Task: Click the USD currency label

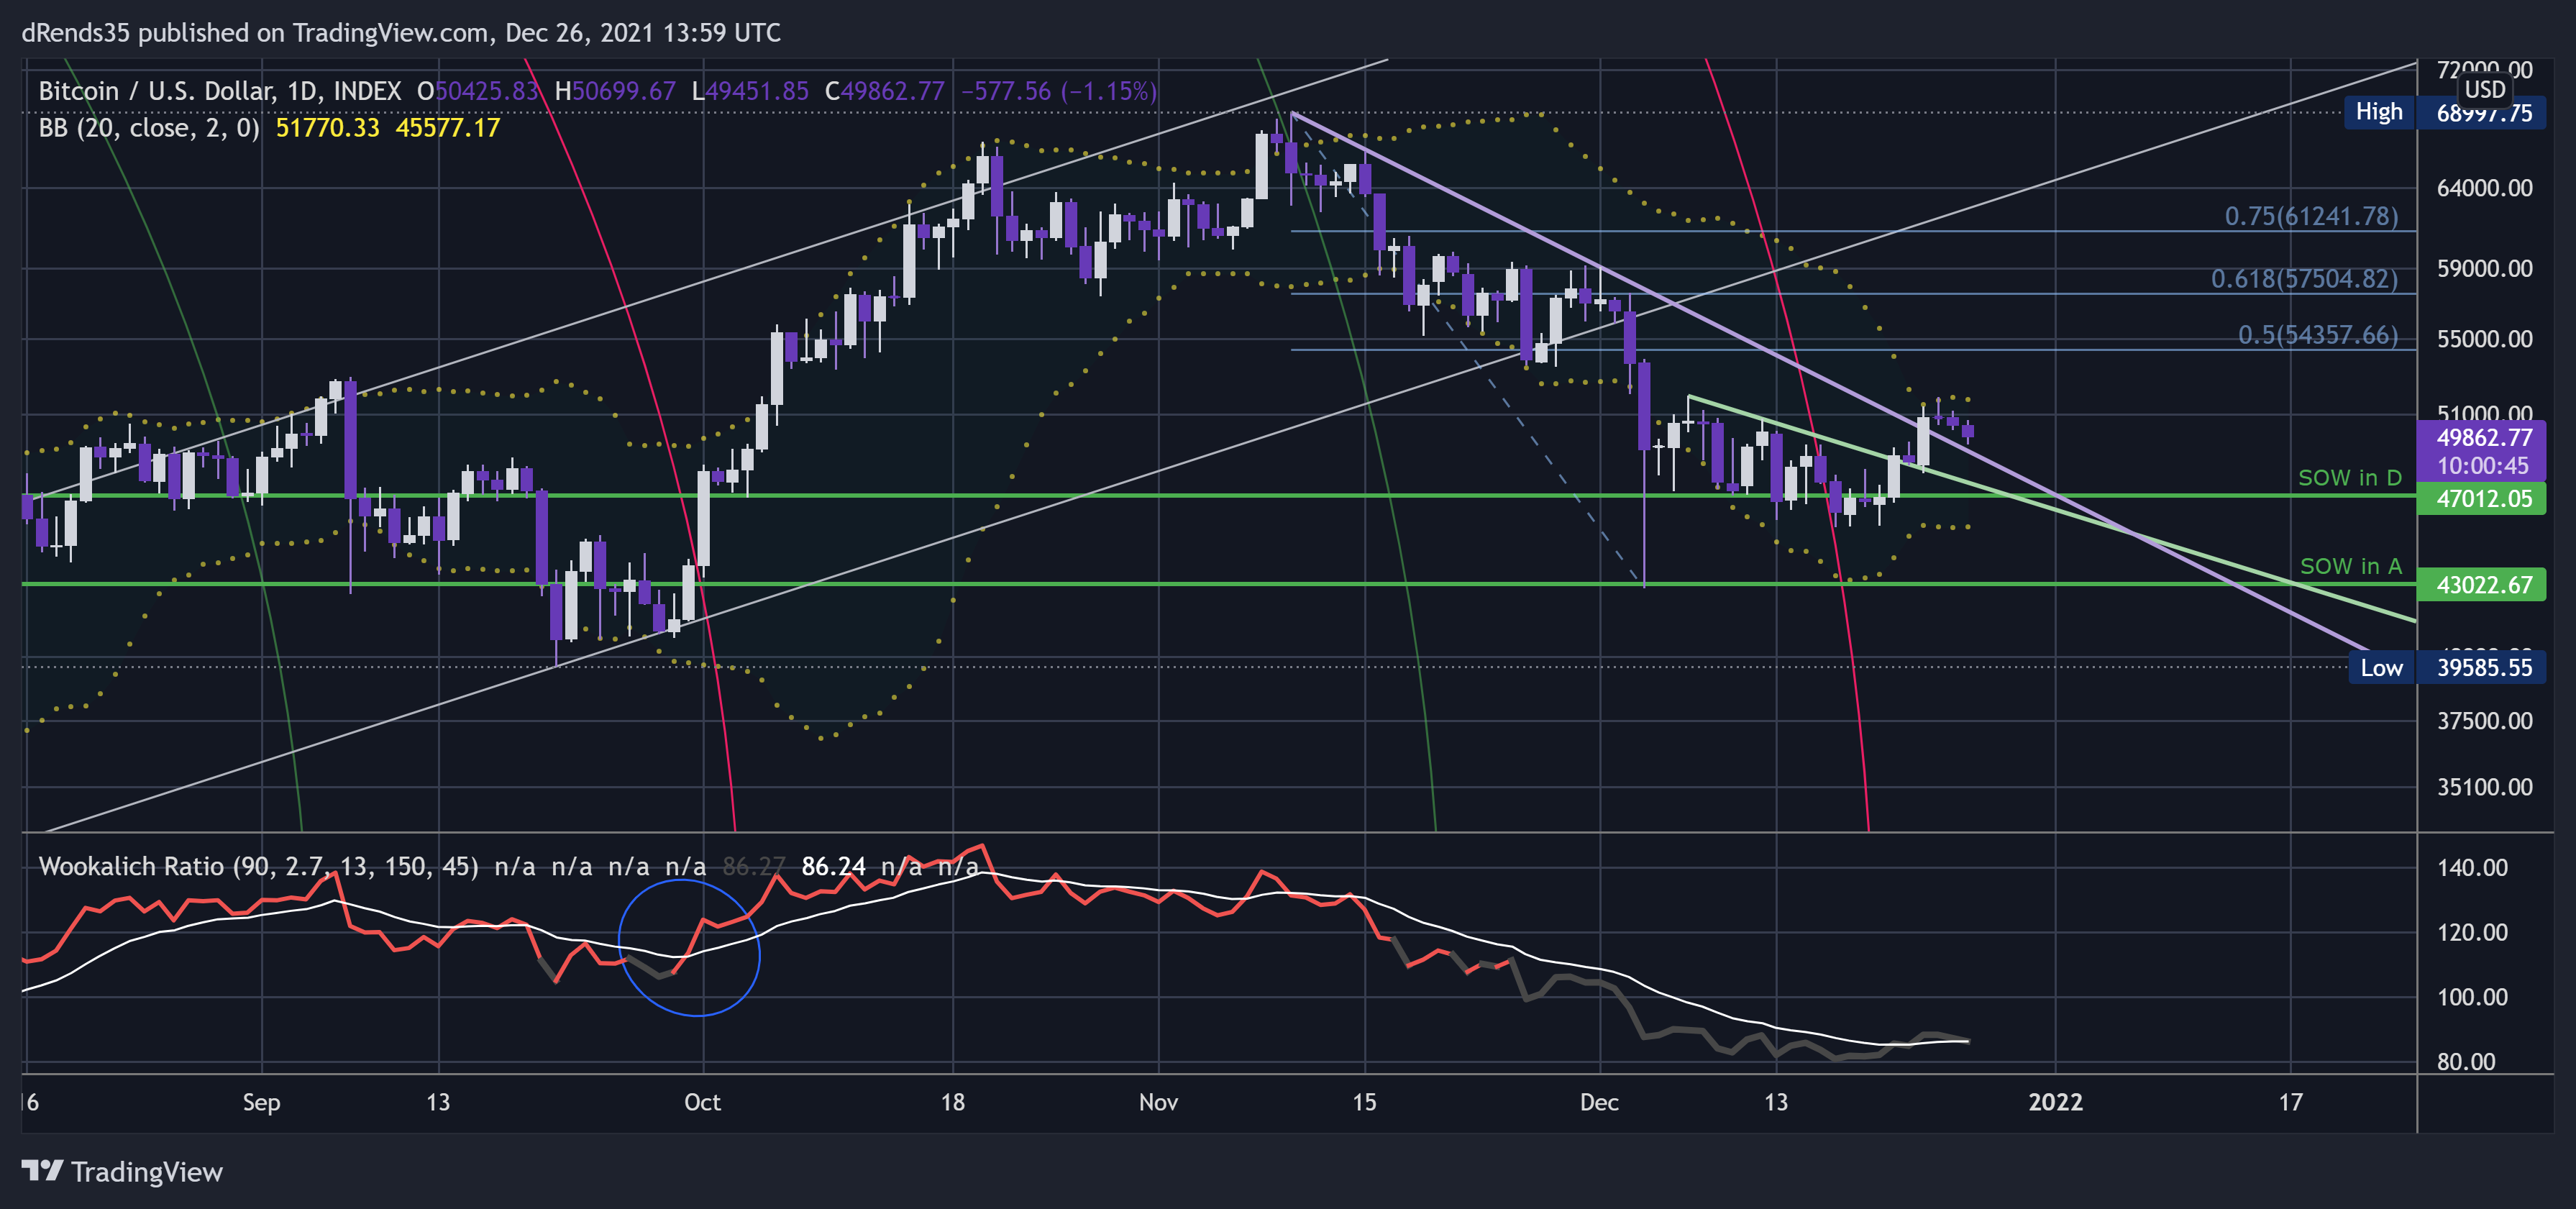Action: click(2484, 89)
